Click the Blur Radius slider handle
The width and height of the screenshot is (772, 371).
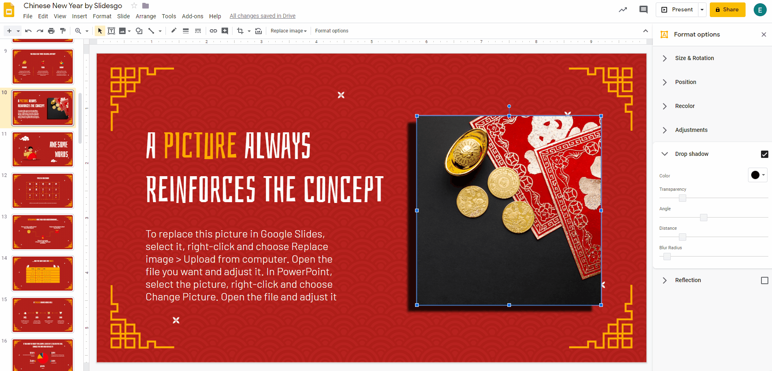pyautogui.click(x=667, y=257)
